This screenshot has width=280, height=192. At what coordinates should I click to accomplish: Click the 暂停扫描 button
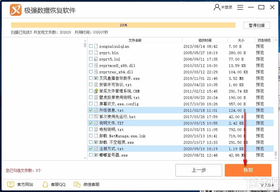point(257,25)
